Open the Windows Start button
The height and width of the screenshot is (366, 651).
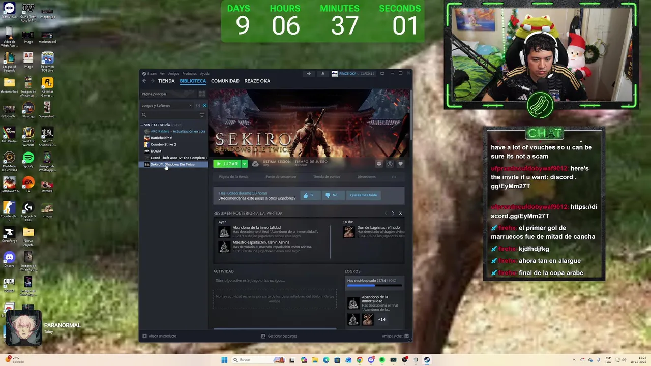[224, 360]
